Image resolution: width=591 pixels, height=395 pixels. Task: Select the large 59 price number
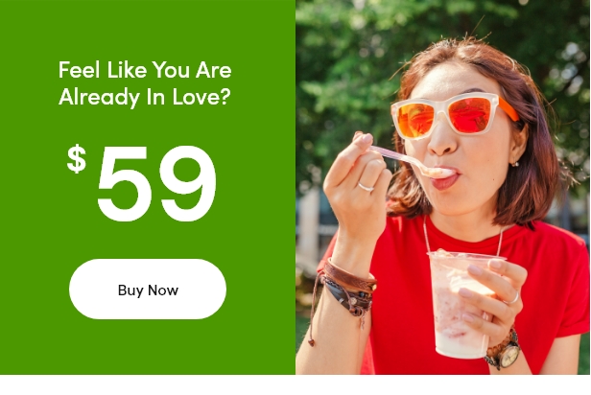[x=156, y=183]
